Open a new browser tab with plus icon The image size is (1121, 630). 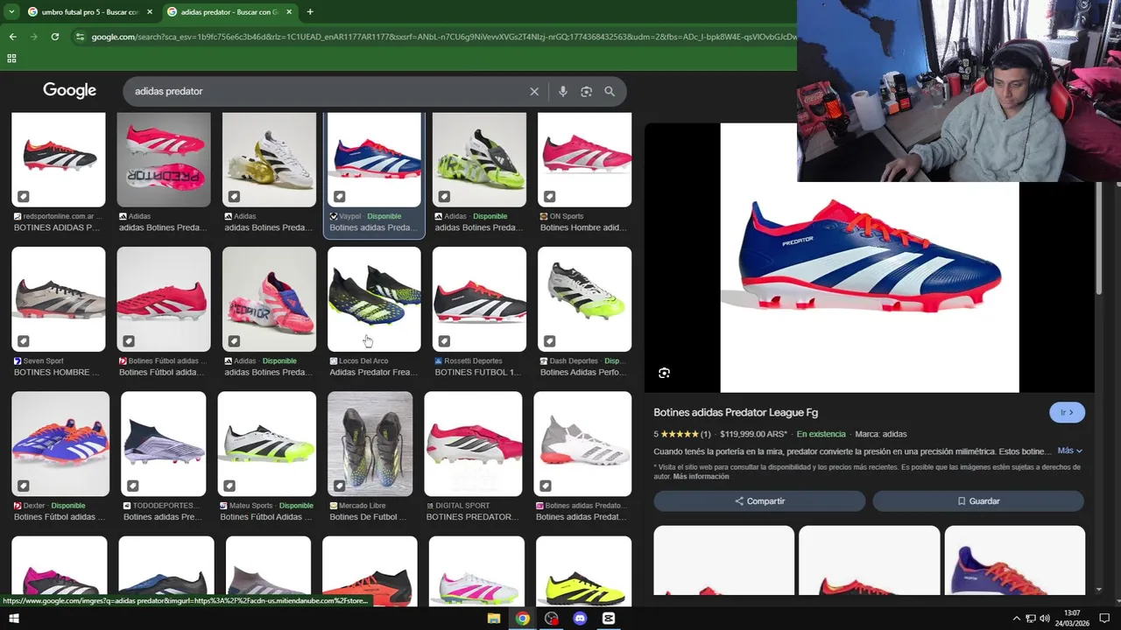pos(310,11)
